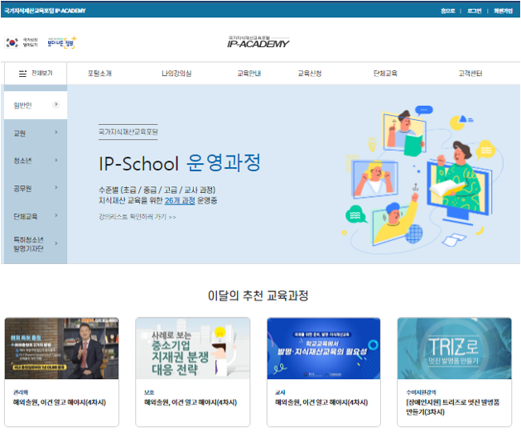Click the IP-ACADEMY center logo
Image resolution: width=521 pixels, height=432 pixels.
pos(258,42)
